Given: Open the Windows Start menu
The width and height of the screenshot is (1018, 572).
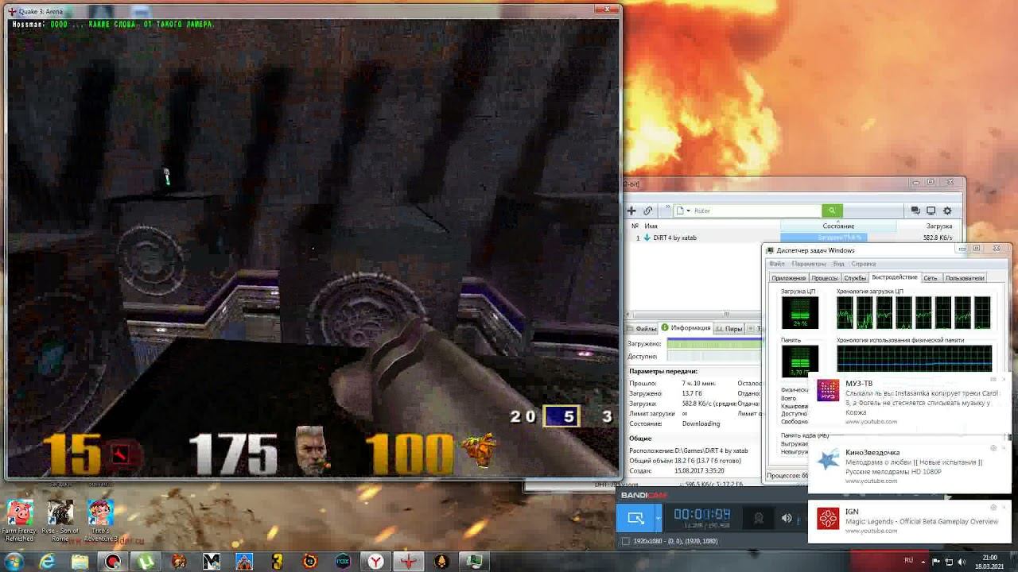Looking at the screenshot, I should click(x=14, y=561).
